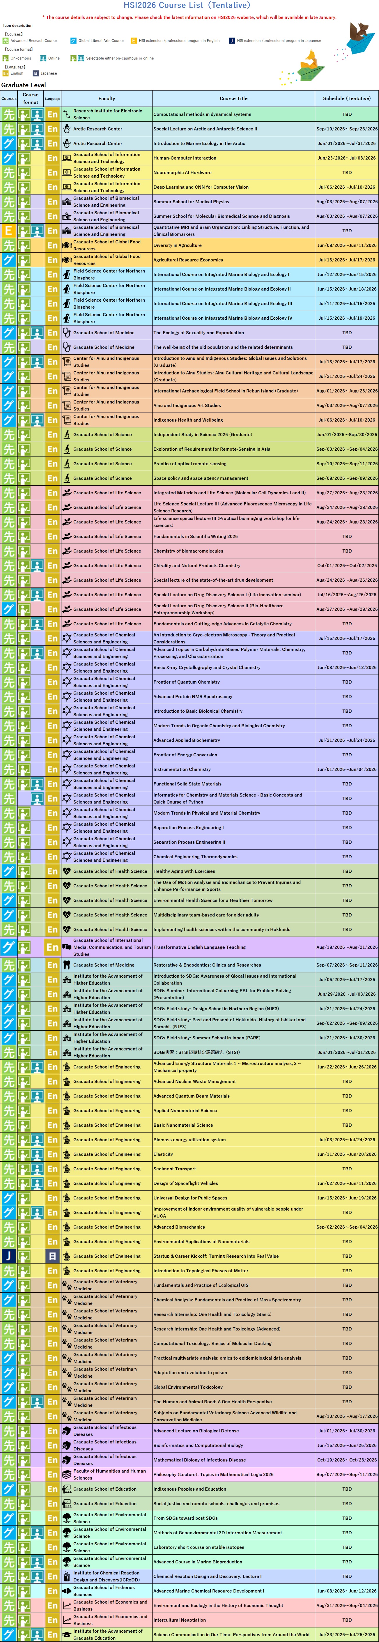Click the Japanese language icon in Startup & Career Kickoff row
Viewport: 379px width, 1642px height.
click(x=52, y=1256)
